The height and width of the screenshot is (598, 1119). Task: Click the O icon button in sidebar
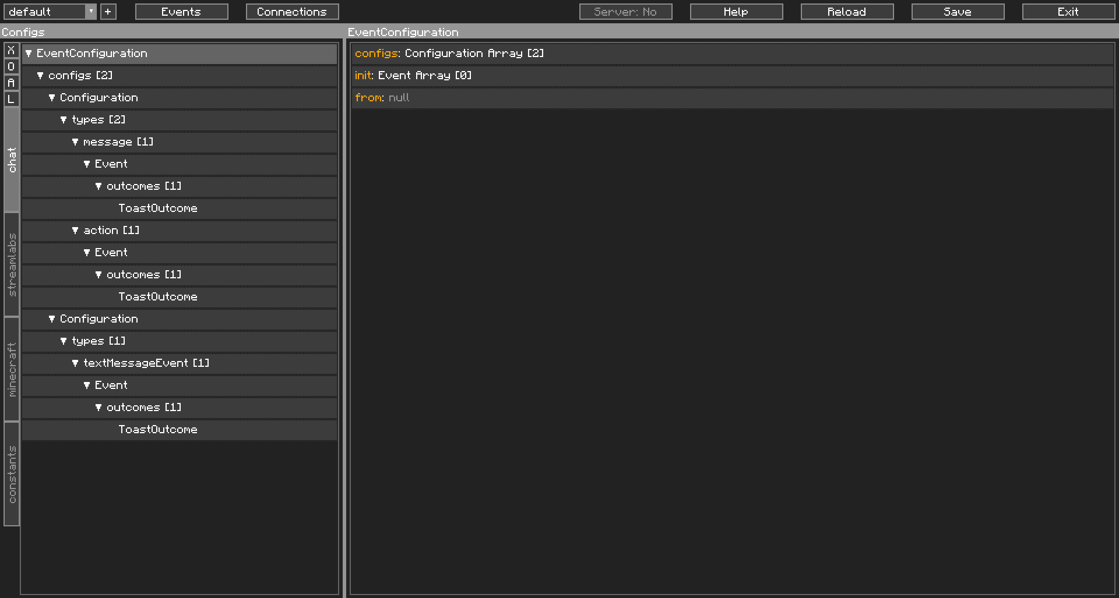[11, 67]
